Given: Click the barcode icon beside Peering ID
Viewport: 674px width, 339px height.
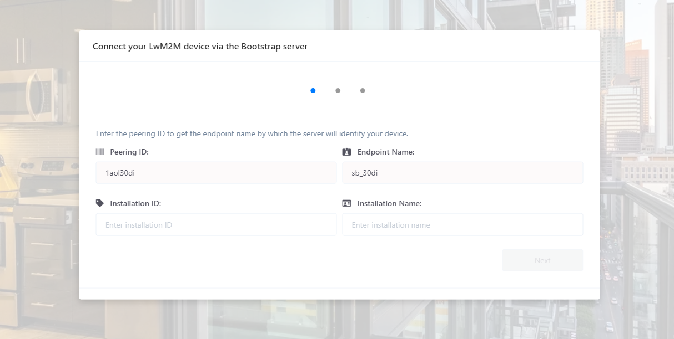Looking at the screenshot, I should click(x=100, y=152).
